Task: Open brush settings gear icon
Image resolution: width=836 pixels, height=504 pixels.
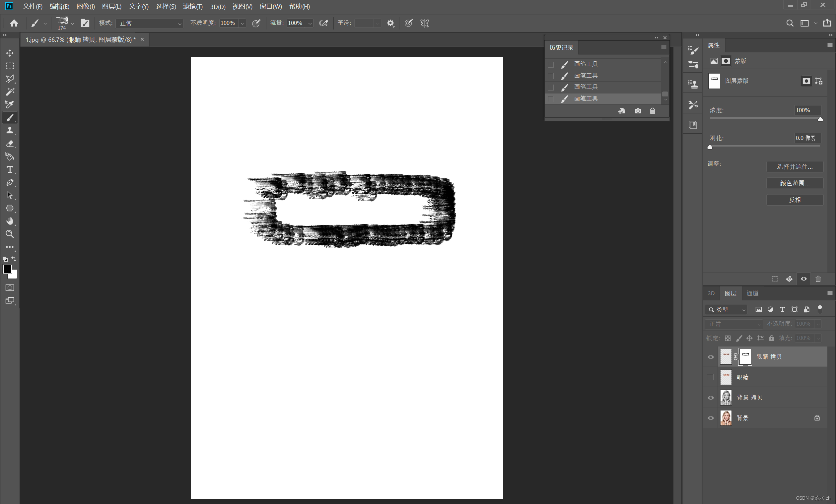Action: coord(390,23)
